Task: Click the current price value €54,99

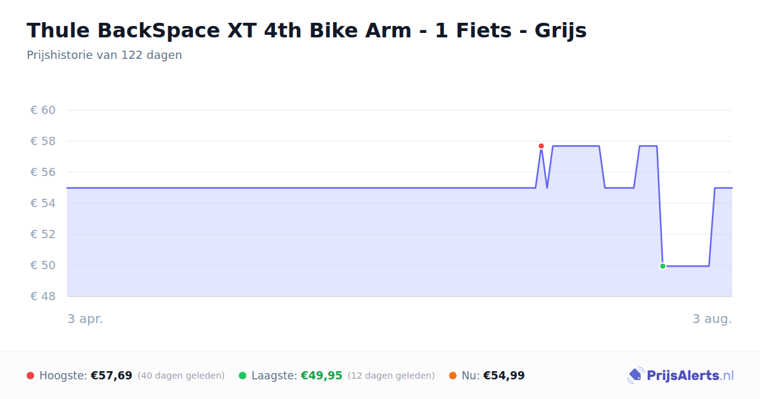Action: 504,376
